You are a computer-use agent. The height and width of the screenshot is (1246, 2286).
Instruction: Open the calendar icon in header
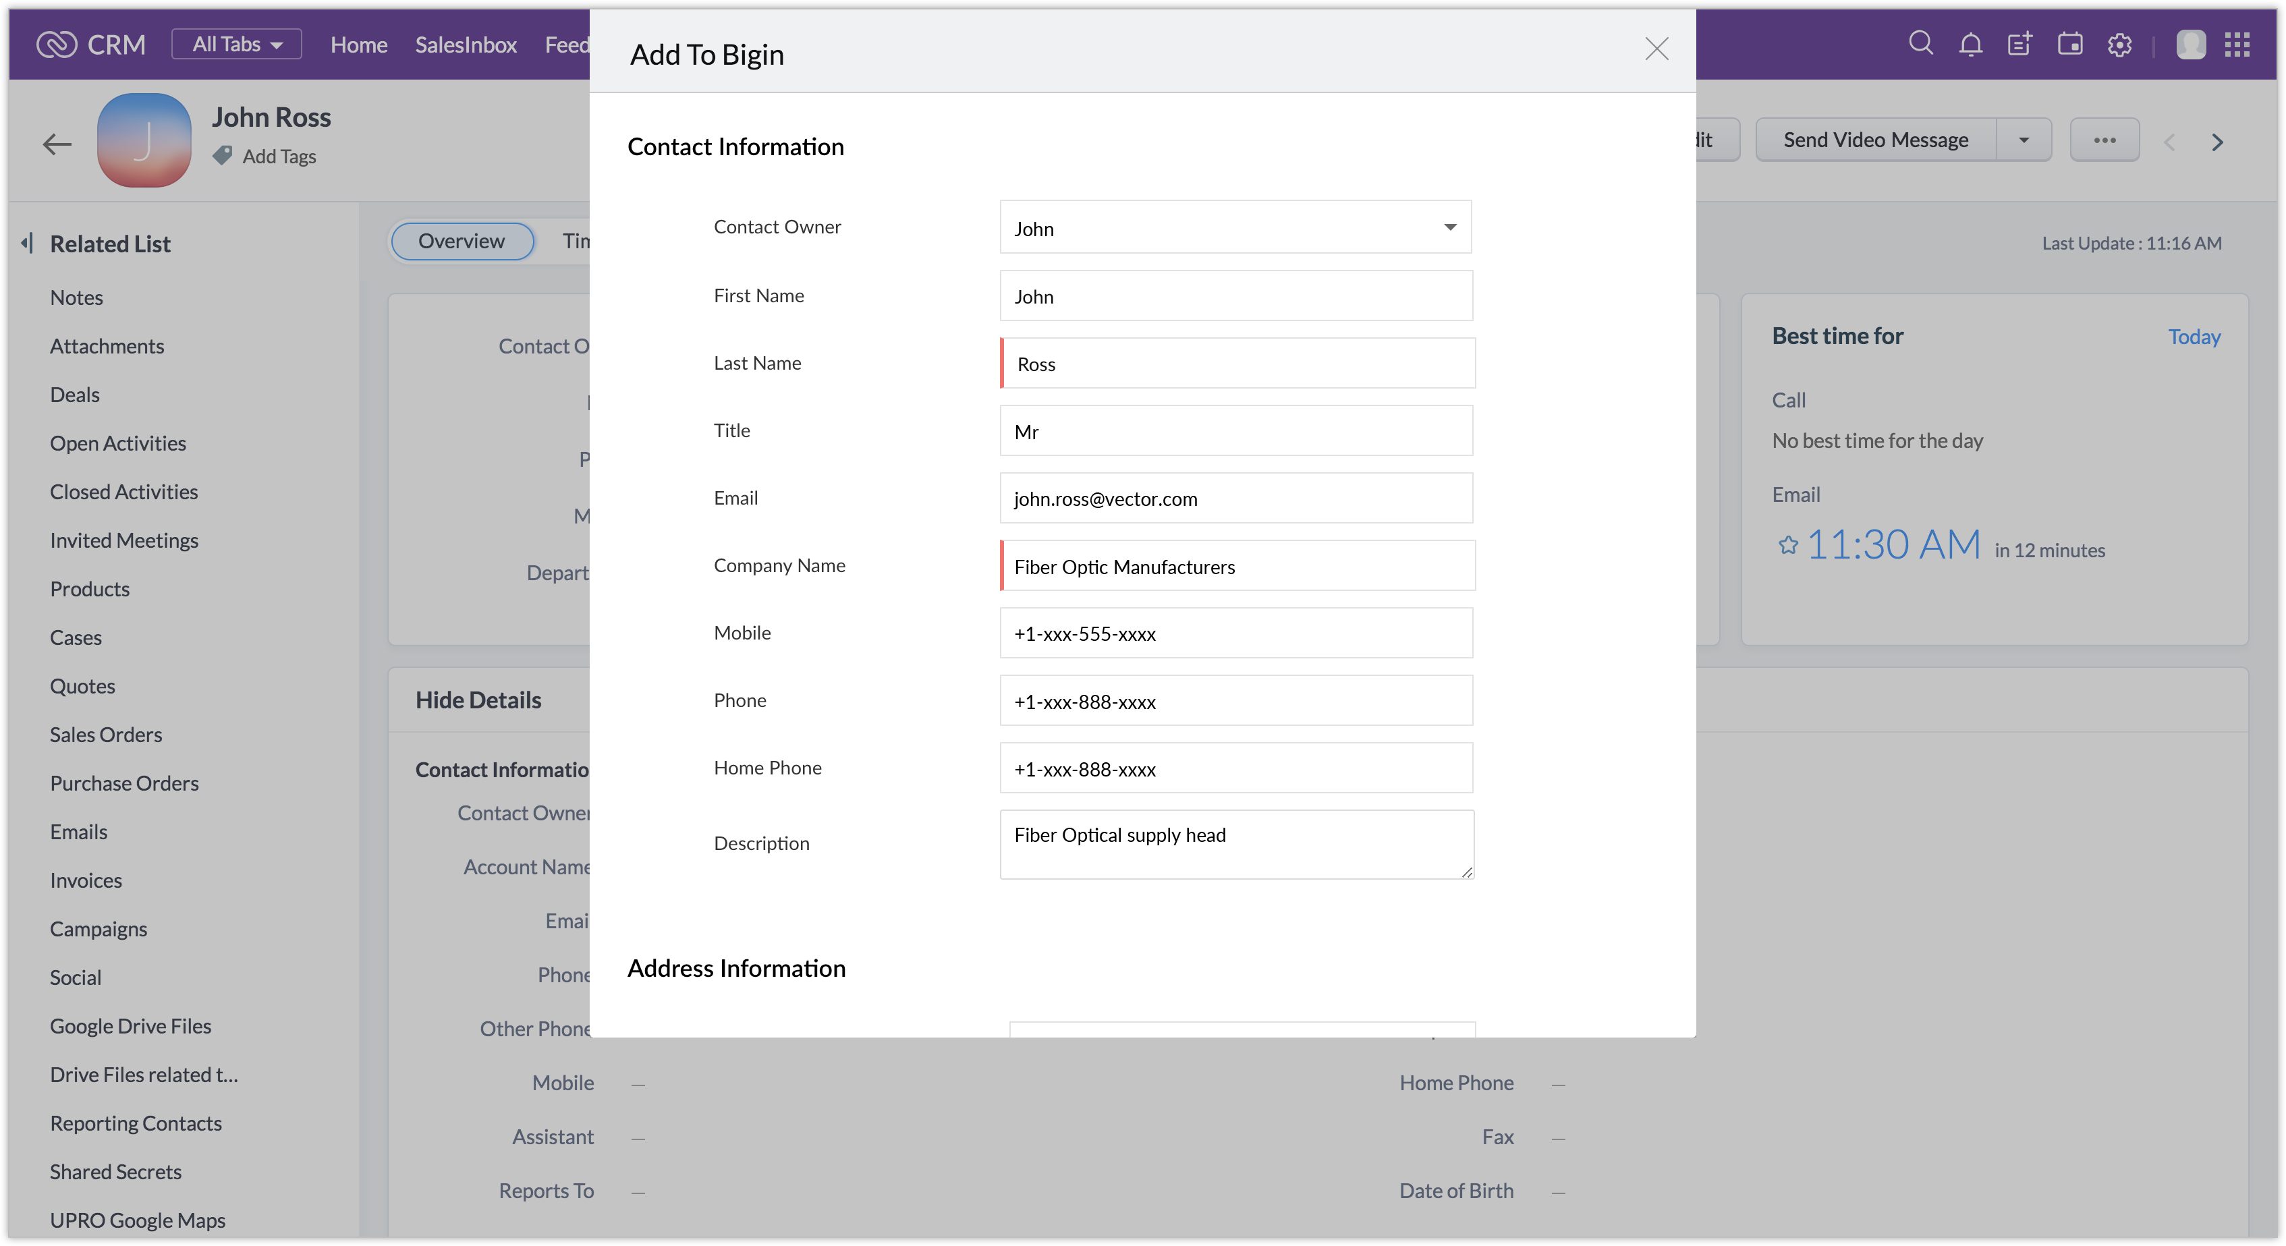pos(2069,45)
